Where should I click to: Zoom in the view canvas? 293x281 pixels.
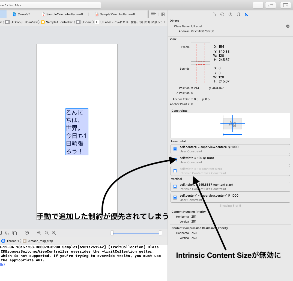[54, 233]
